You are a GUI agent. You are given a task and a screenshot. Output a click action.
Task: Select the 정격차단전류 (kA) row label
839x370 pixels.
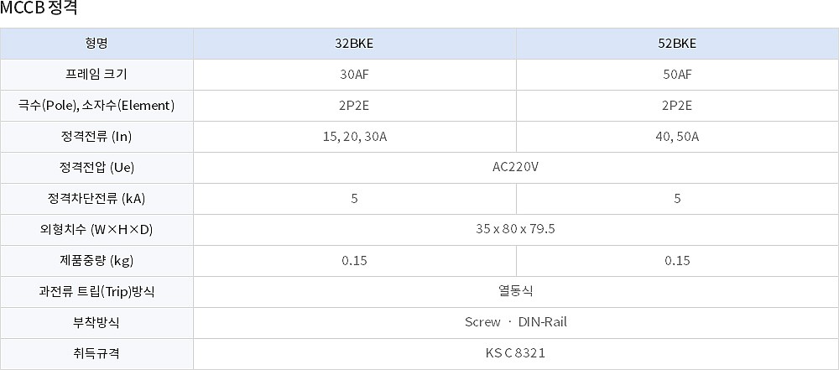point(96,199)
